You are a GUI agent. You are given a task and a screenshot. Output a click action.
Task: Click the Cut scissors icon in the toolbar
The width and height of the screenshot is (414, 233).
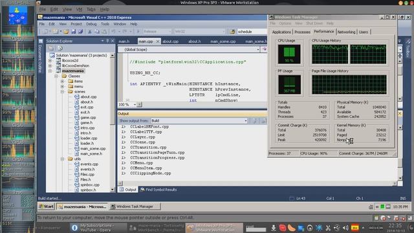89,32
